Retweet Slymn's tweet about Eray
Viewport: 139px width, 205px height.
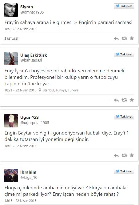[x=124, y=38]
